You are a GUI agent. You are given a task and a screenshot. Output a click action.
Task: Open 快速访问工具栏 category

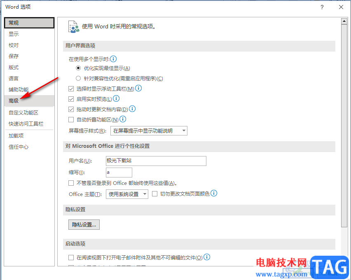click(29, 124)
